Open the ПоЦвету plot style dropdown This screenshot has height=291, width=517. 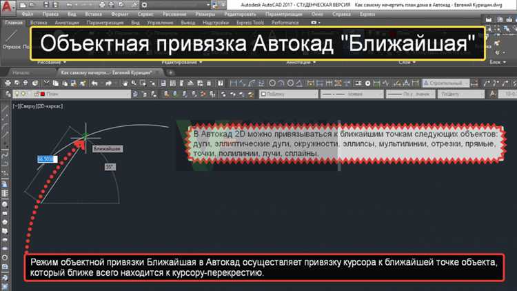[460, 94]
